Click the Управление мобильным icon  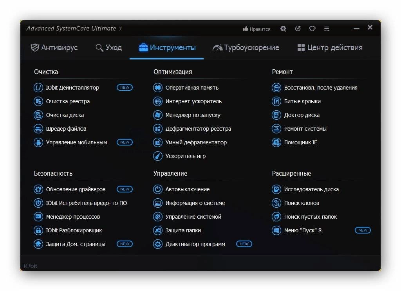click(x=38, y=142)
